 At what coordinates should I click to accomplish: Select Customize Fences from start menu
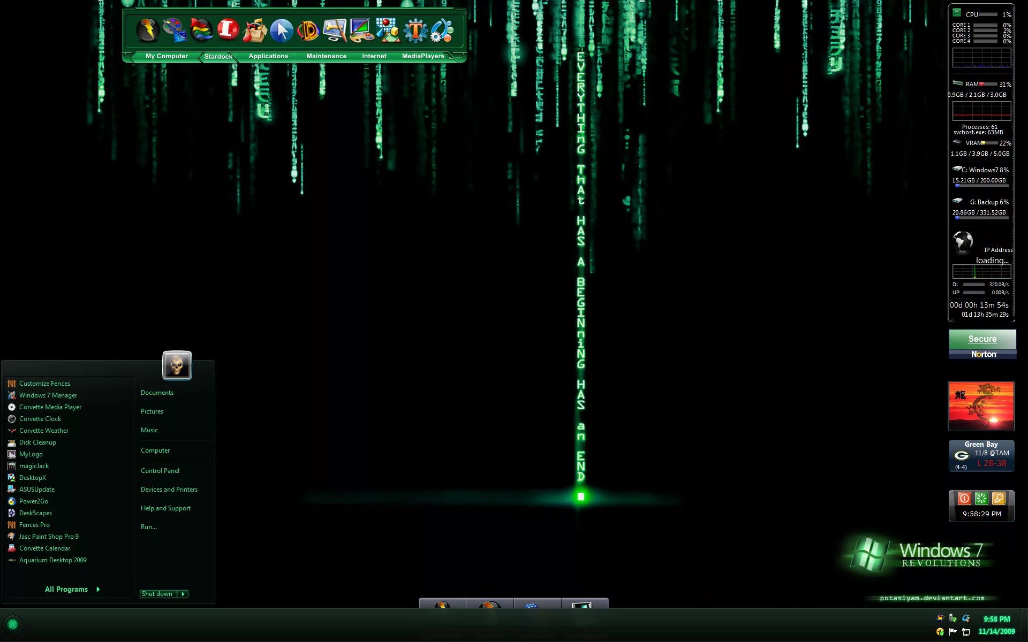pos(44,383)
